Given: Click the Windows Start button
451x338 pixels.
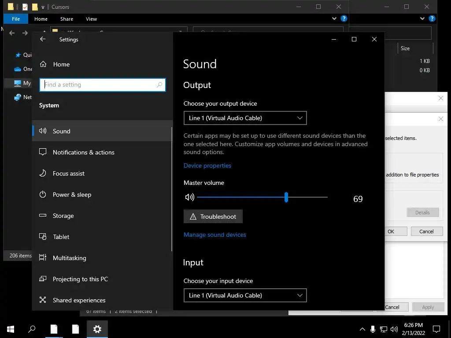Looking at the screenshot, I should point(11,329).
